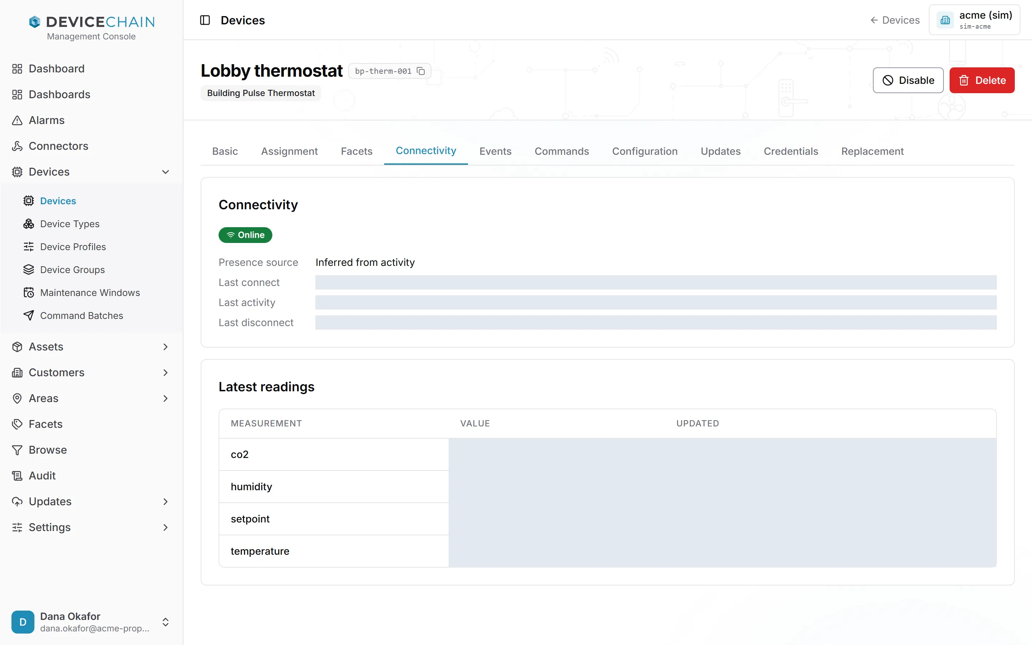Click the Dashboard grid icon
The width and height of the screenshot is (1032, 645).
(x=17, y=69)
